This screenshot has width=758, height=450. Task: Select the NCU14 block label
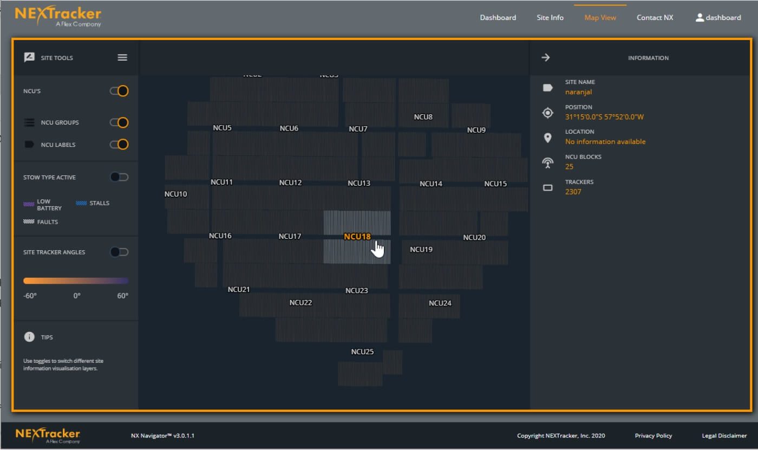click(431, 184)
